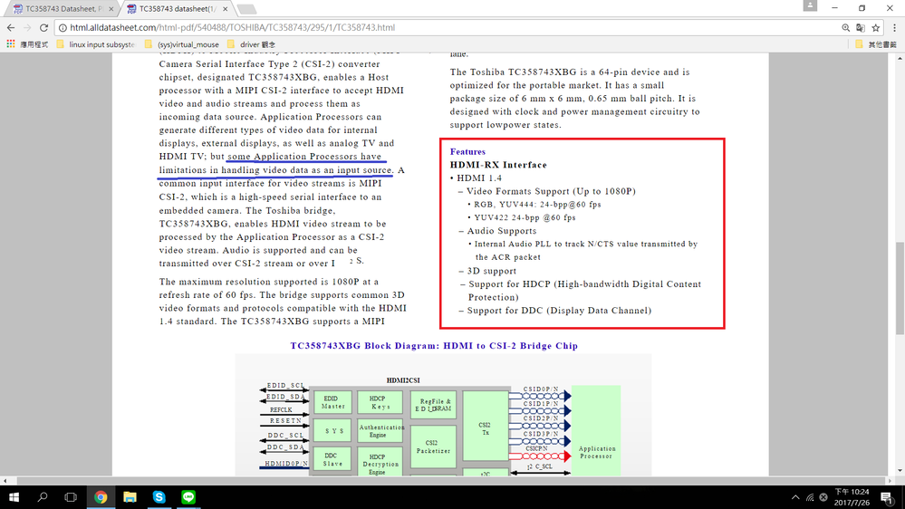Viewport: 905px width, 509px height.
Task: Click the Block Diagram title text
Action: coord(434,346)
